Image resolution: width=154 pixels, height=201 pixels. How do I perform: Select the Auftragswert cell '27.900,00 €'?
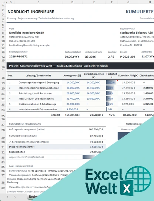[x=73, y=104]
